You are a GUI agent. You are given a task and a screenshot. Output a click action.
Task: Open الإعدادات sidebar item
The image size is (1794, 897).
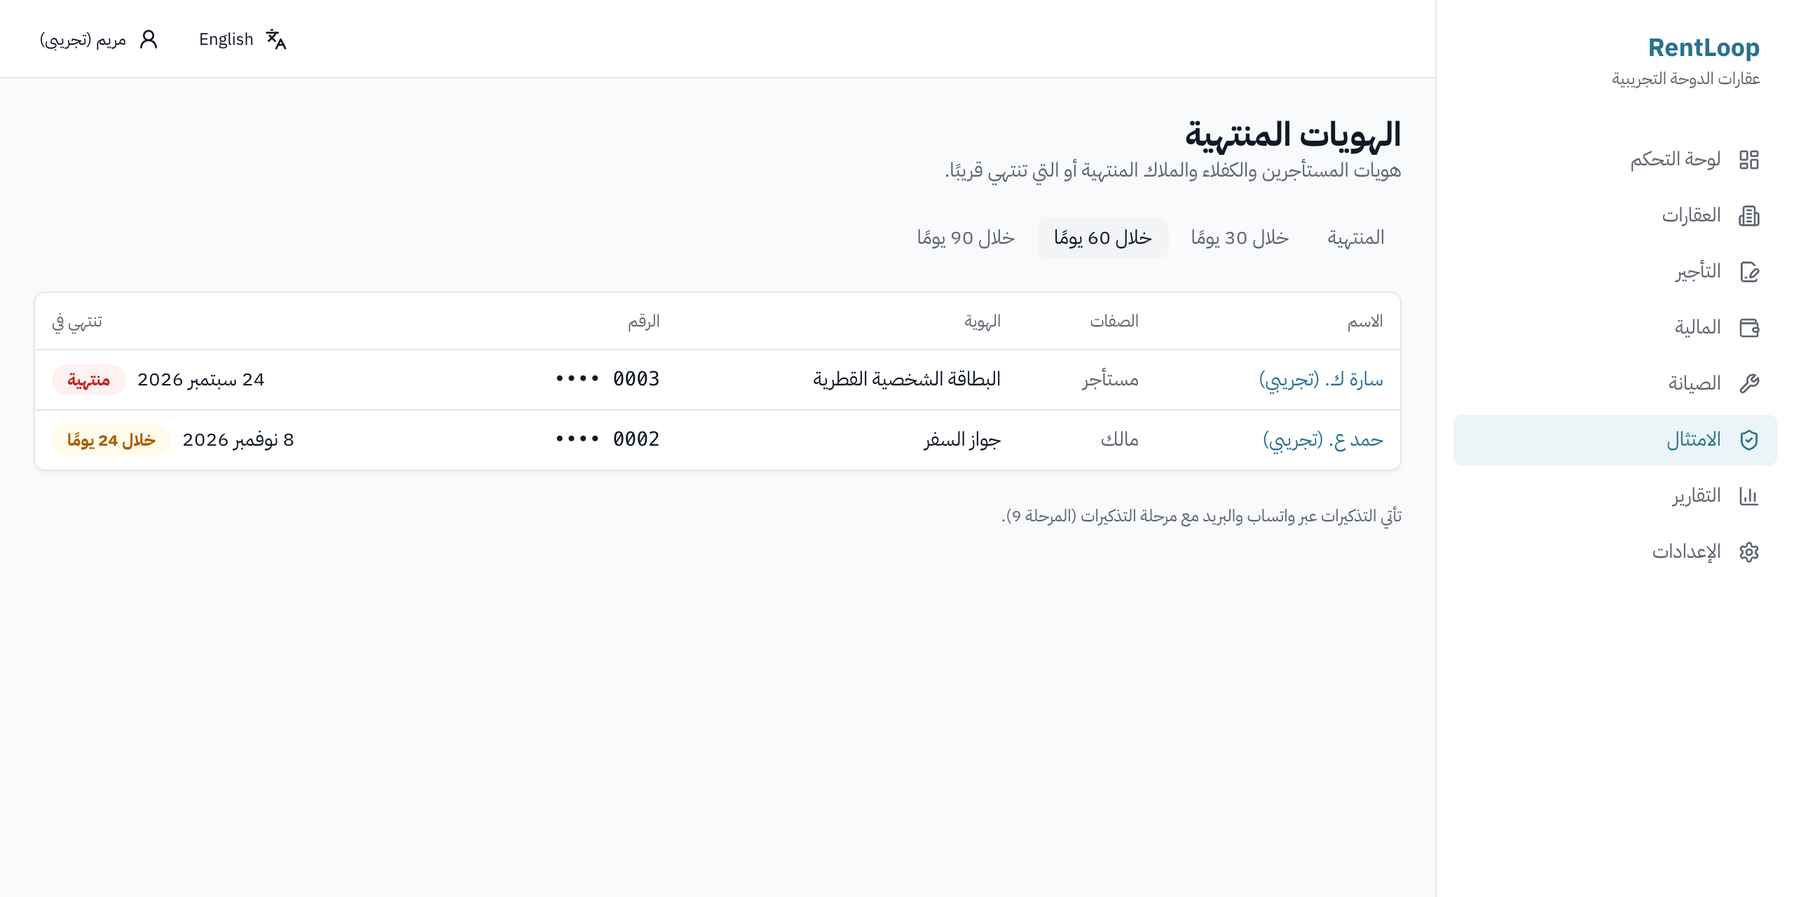click(1615, 552)
